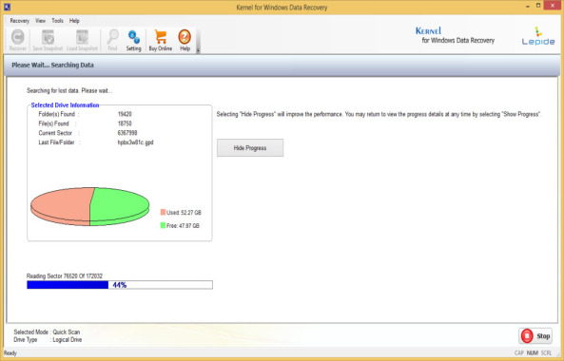
Task: Click the Free 47.97 GB legend swatch
Action: click(163, 225)
